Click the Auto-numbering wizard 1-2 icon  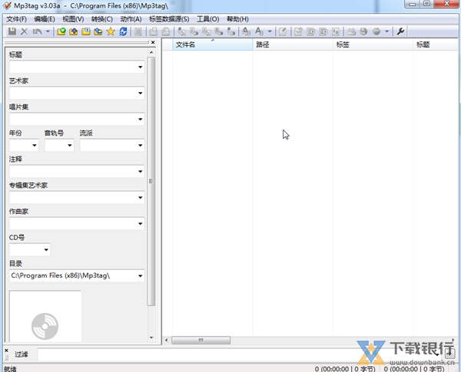[x=336, y=31]
